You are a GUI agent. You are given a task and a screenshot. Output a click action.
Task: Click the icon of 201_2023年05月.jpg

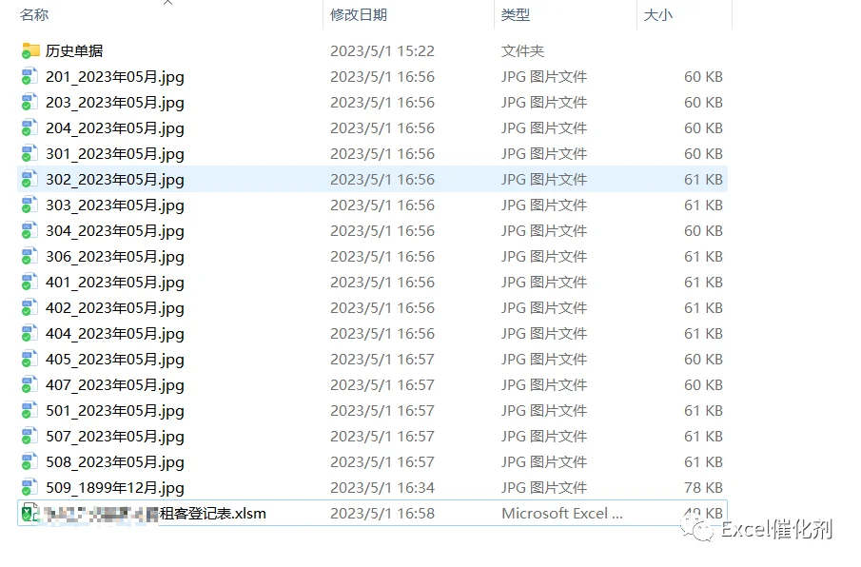click(x=29, y=77)
